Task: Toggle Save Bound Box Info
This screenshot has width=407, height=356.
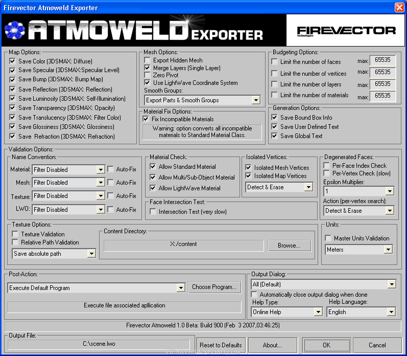Action: (x=274, y=117)
